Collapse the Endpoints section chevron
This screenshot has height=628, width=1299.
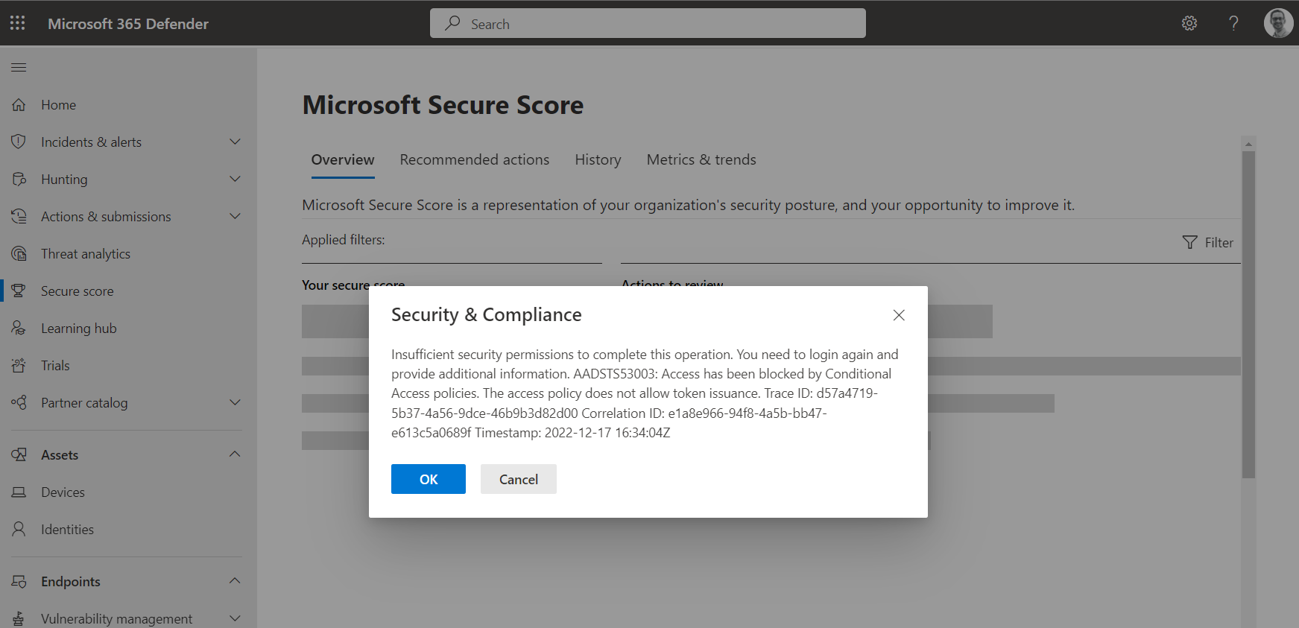pos(235,581)
